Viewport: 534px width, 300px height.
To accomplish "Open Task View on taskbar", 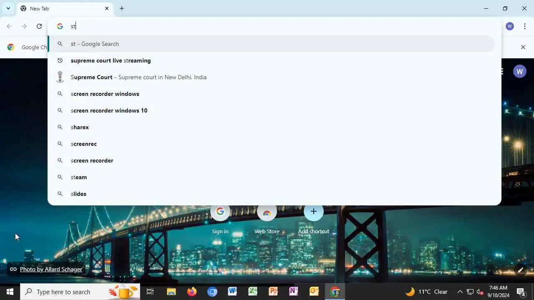I will (150, 292).
